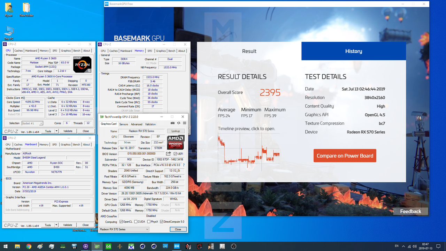Click the Feedback button in Basemark

coord(410,211)
